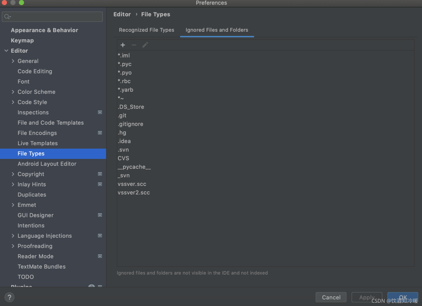The width and height of the screenshot is (422, 306).
Task: Click project-level icon next to Reader Mode
Action: click(x=100, y=256)
